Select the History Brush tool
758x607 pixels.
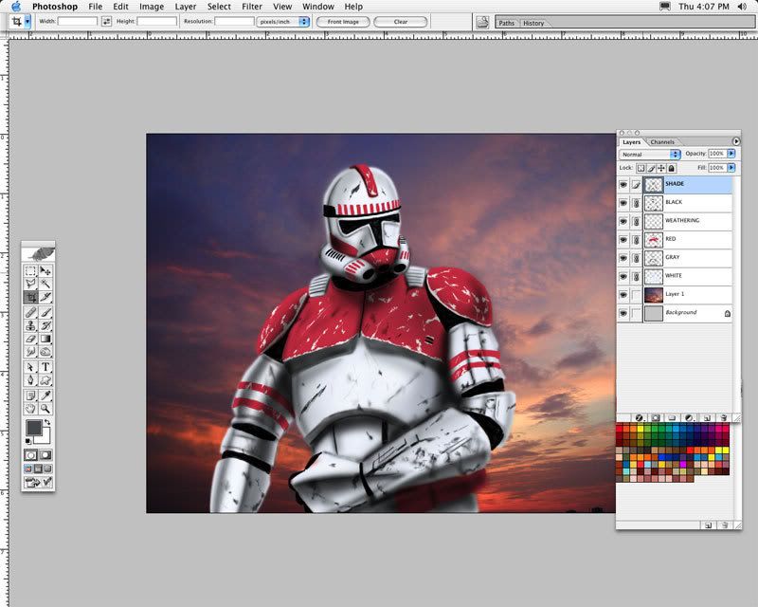click(x=45, y=325)
